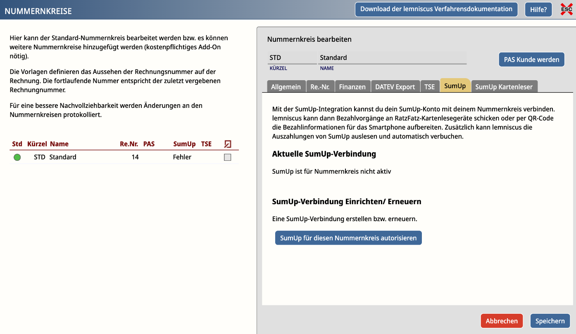Edit the Kürzel field containing STD
576x334 pixels.
(292, 58)
